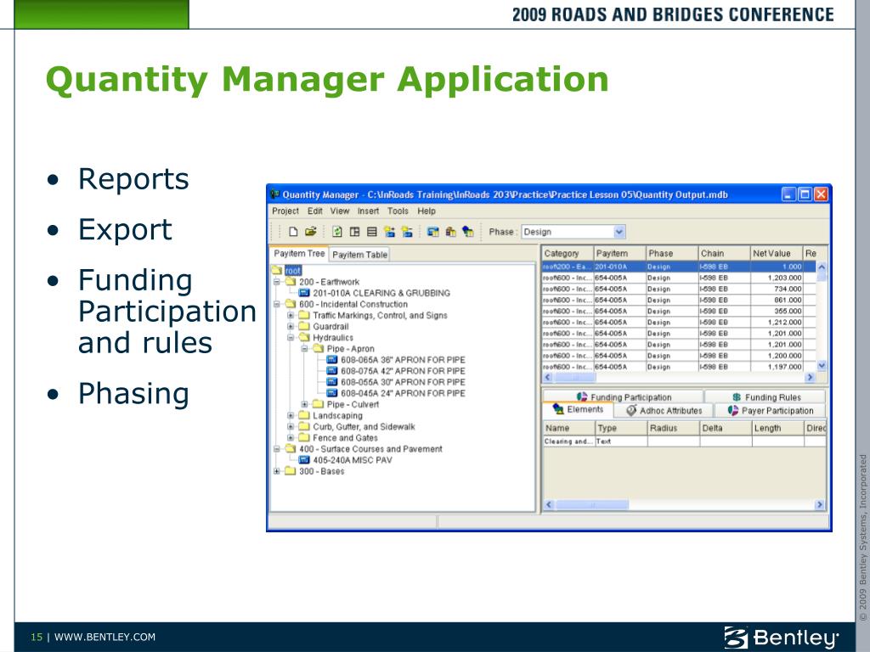Select the row with Net Value 1,197.000

pyautogui.click(x=679, y=367)
